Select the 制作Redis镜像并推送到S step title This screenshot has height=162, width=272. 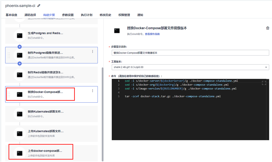(x=46, y=73)
